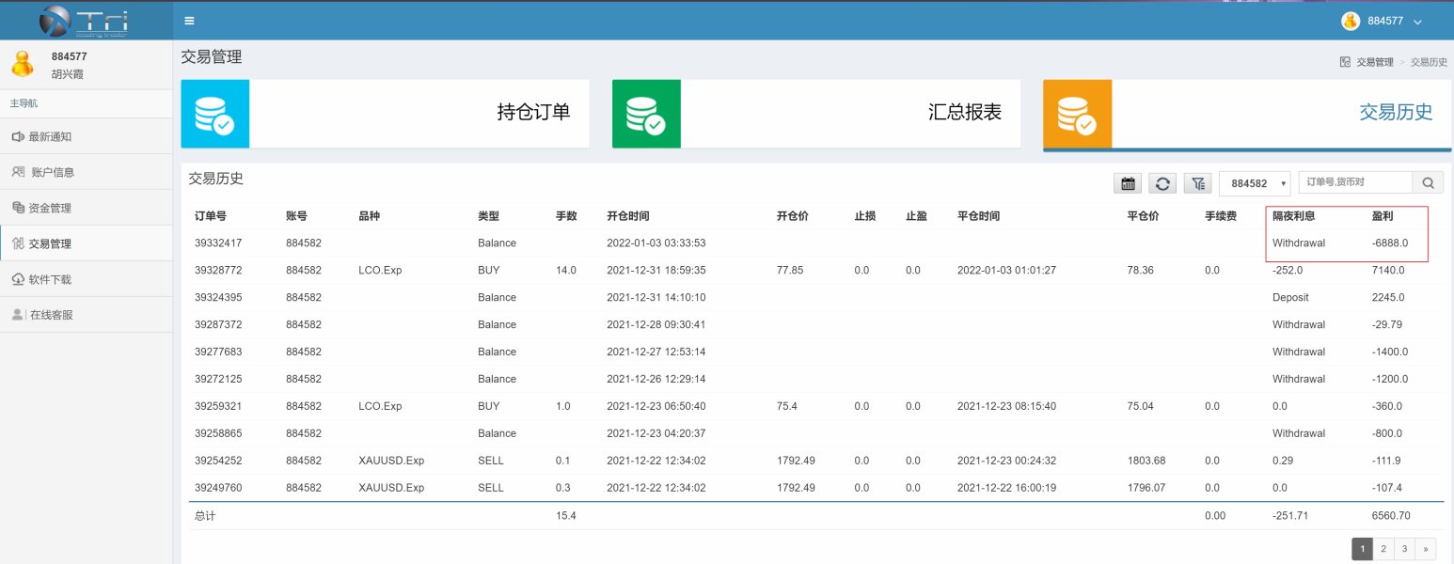
Task: Click the 7140.0 profit value
Action: 1388,270
